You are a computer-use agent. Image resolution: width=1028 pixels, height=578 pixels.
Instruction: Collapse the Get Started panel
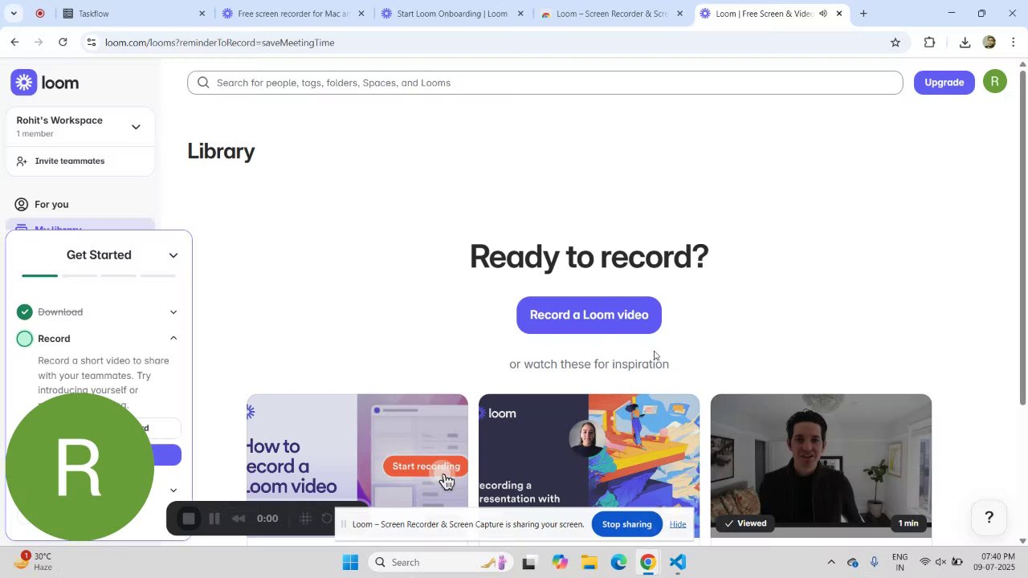(x=173, y=255)
